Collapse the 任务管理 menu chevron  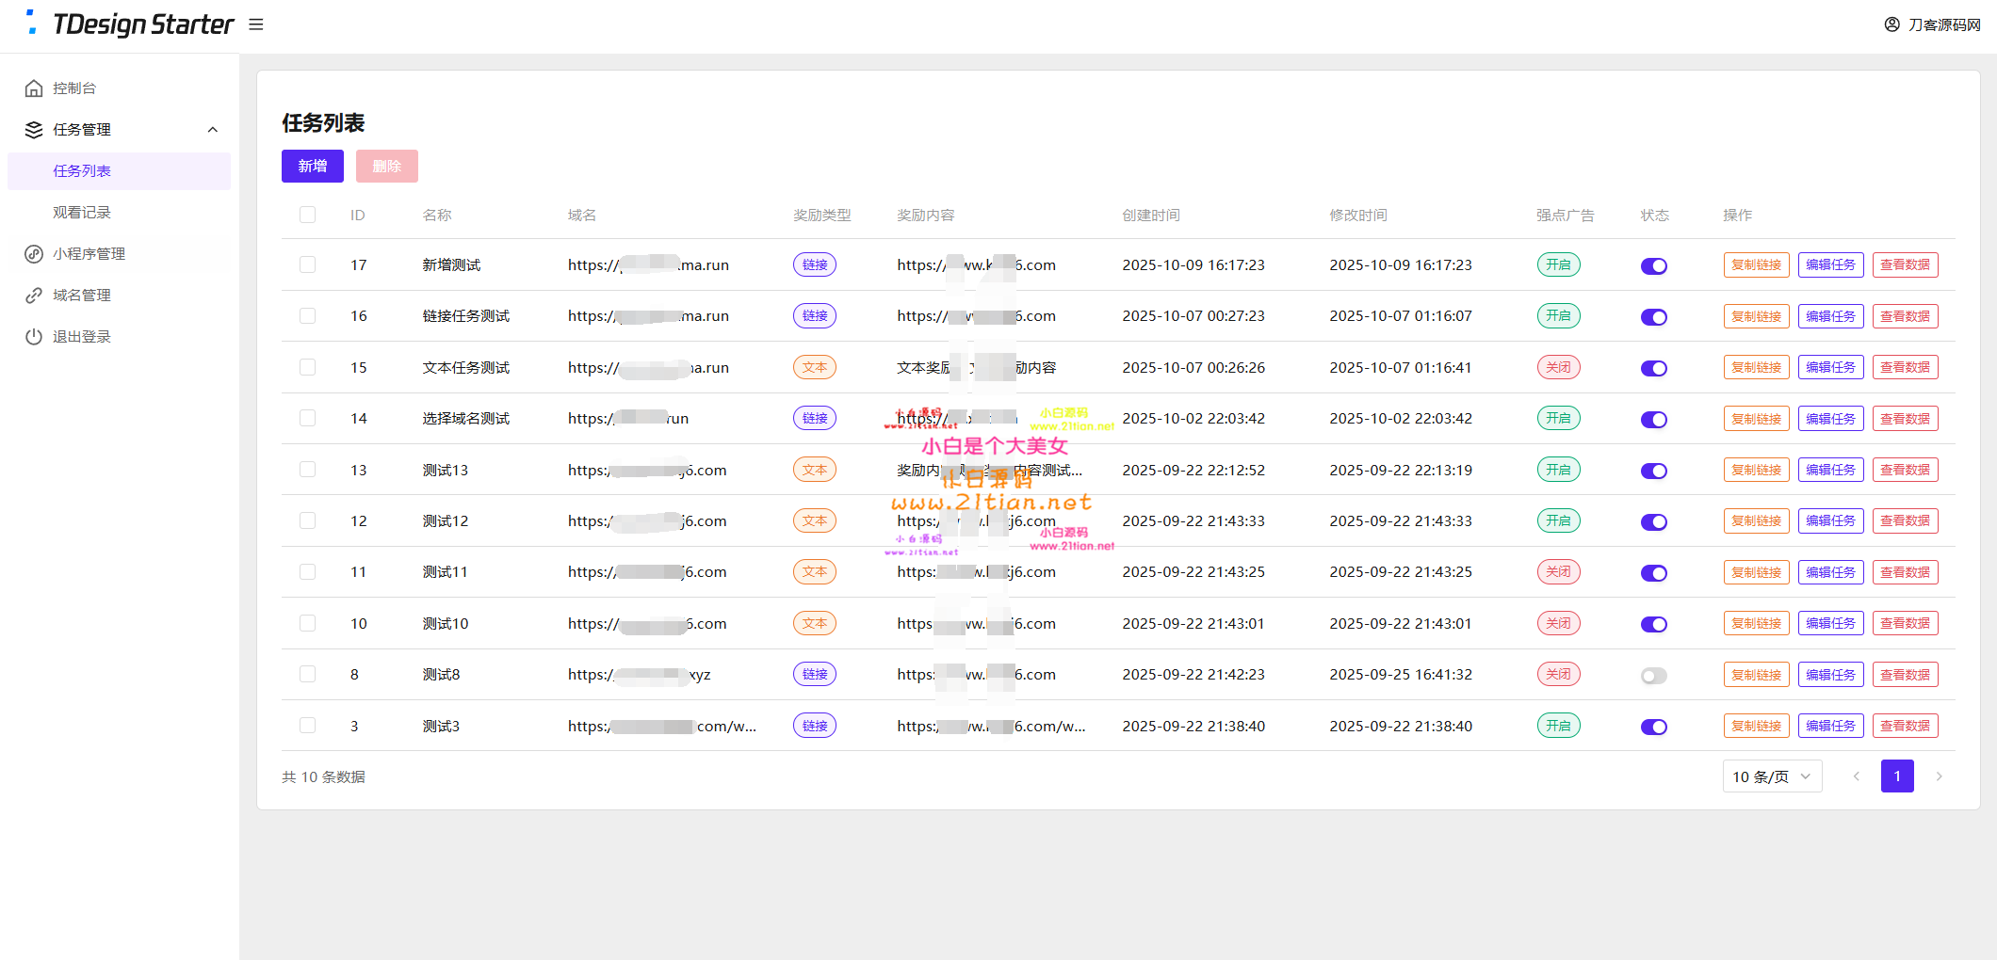click(213, 130)
